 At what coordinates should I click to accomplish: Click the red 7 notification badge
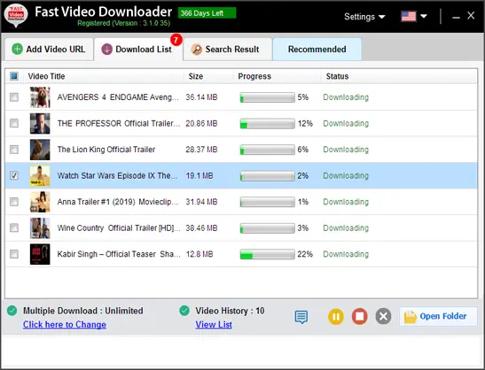point(176,40)
